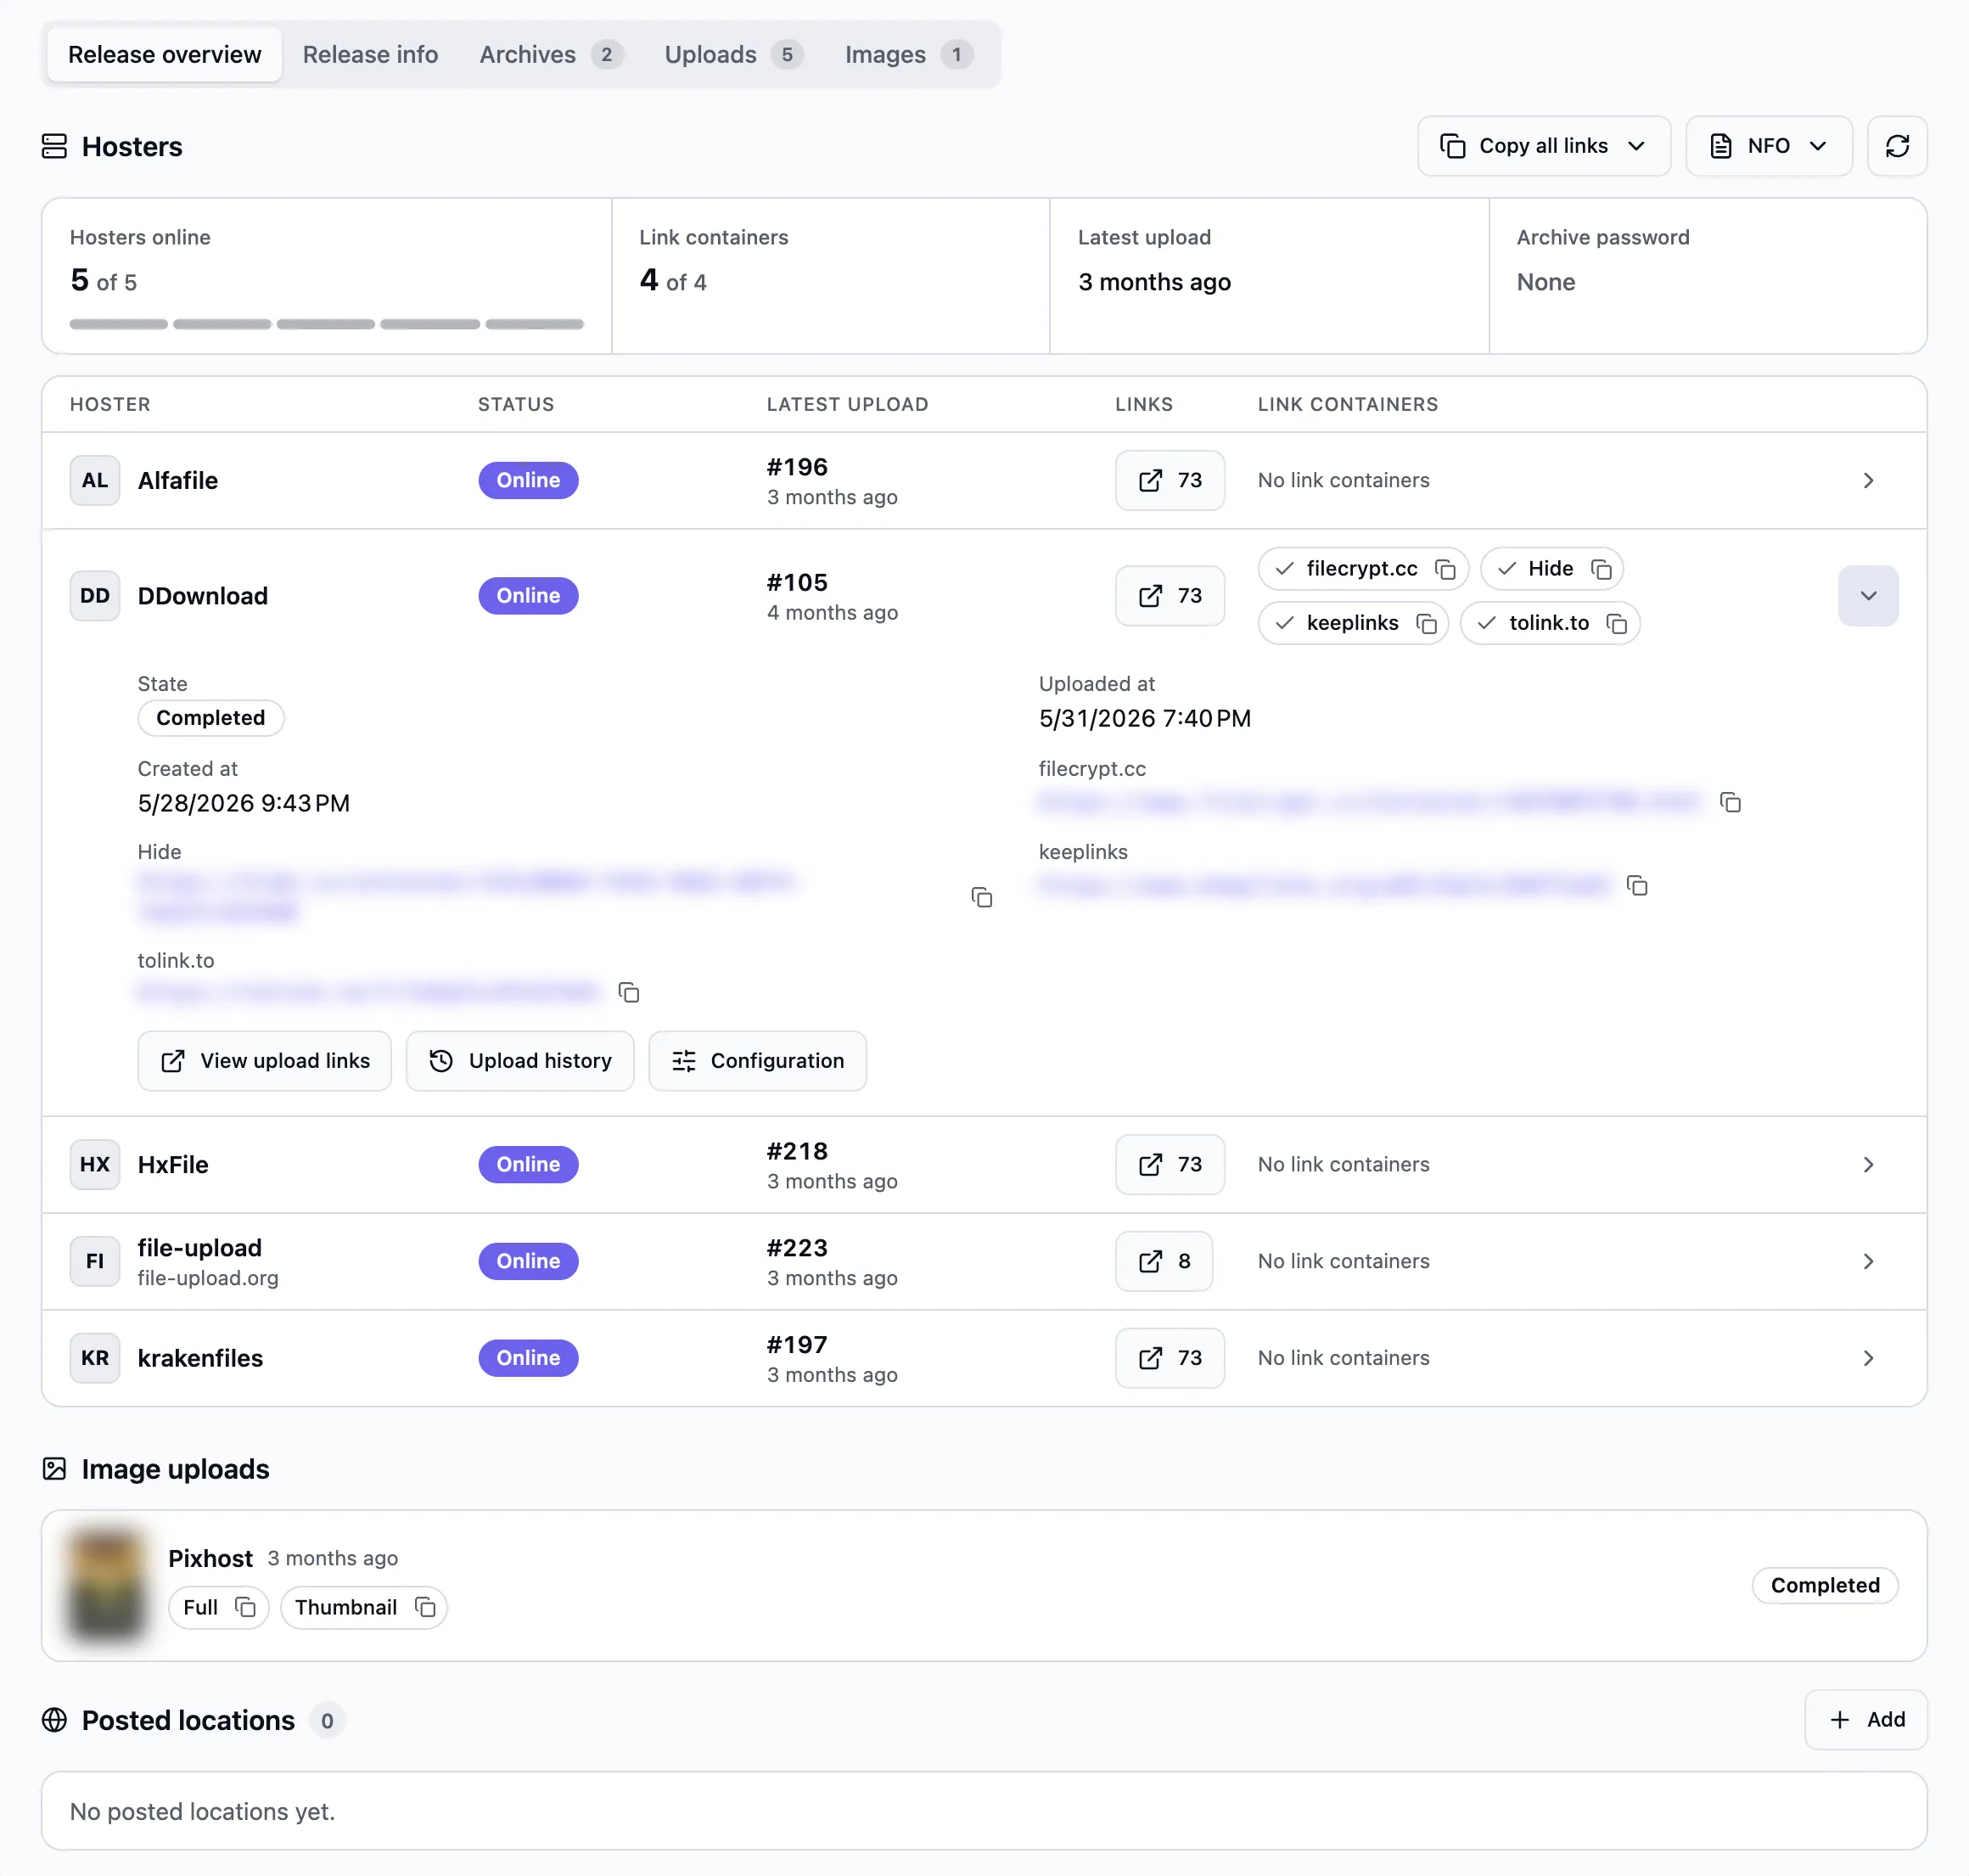This screenshot has height=1876, width=1969.
Task: Open the Copy all links dropdown
Action: [1543, 146]
